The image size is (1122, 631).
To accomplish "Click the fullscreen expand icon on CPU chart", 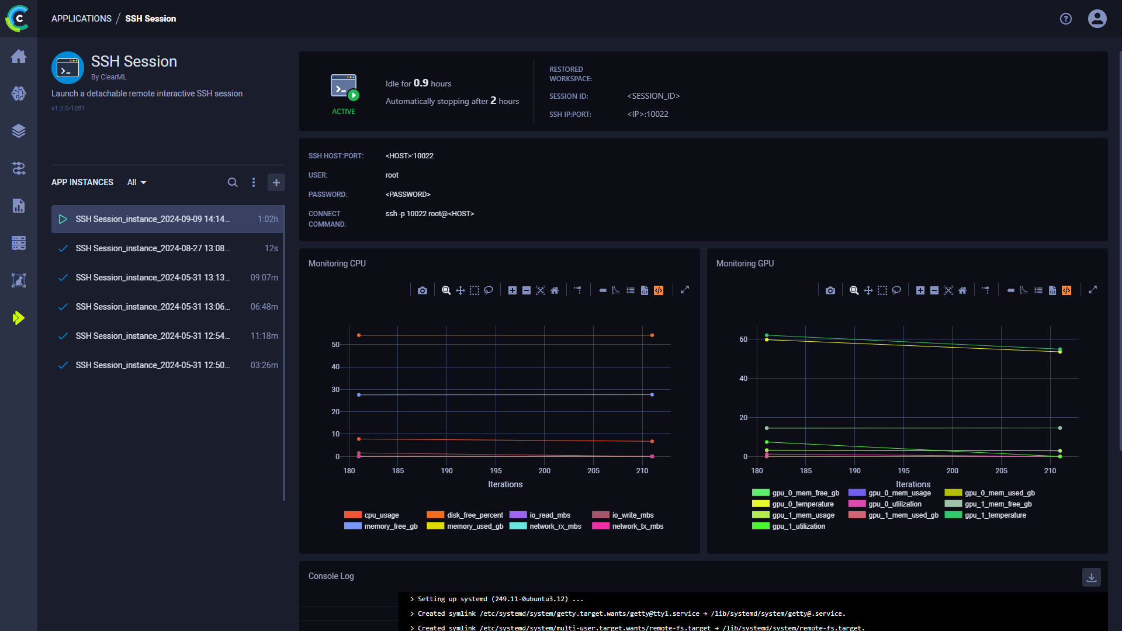I will pyautogui.click(x=685, y=290).
